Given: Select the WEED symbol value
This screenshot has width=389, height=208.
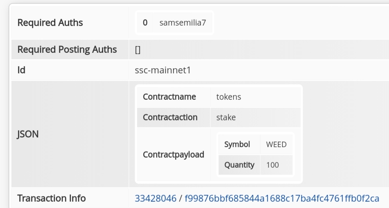Looking at the screenshot, I should tap(276, 145).
